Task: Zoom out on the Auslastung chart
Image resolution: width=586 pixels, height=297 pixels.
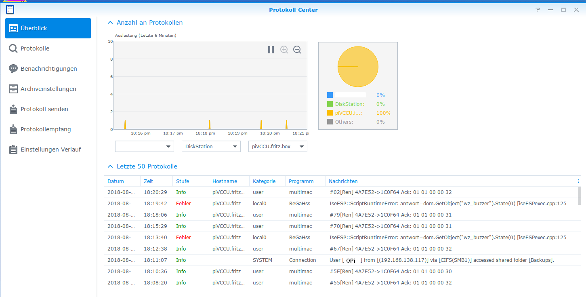Action: pos(297,50)
